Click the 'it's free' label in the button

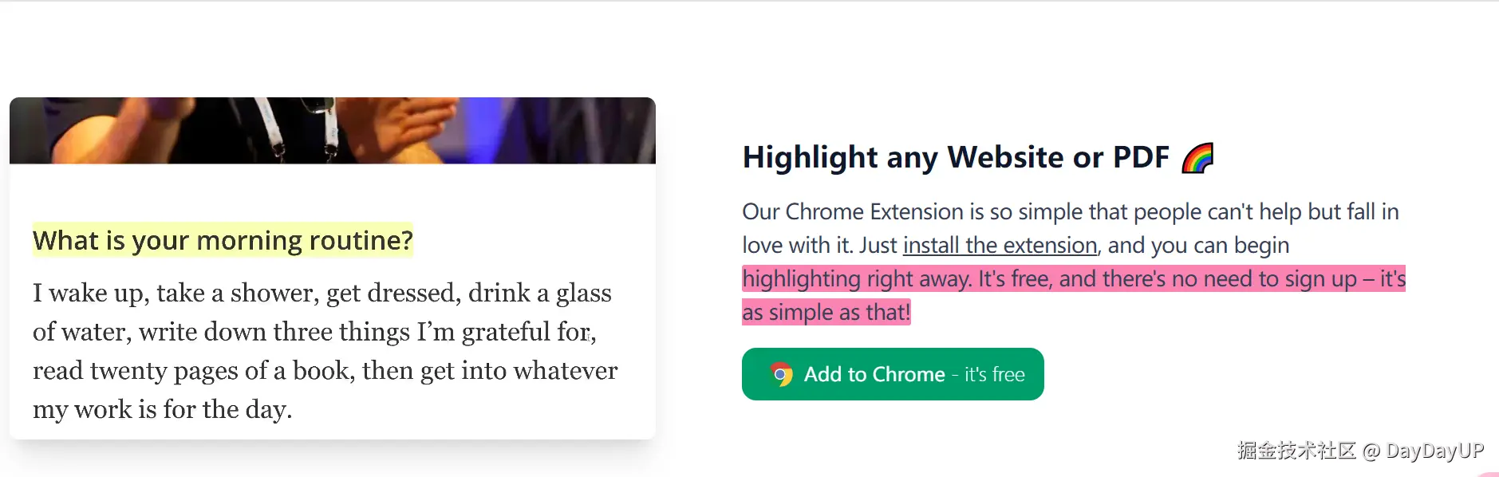coord(994,374)
